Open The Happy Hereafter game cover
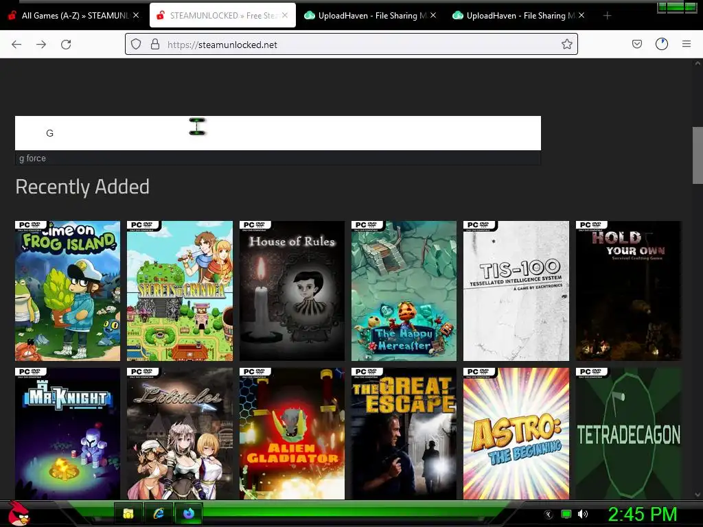Screen dimensions: 703x527 point(404,291)
